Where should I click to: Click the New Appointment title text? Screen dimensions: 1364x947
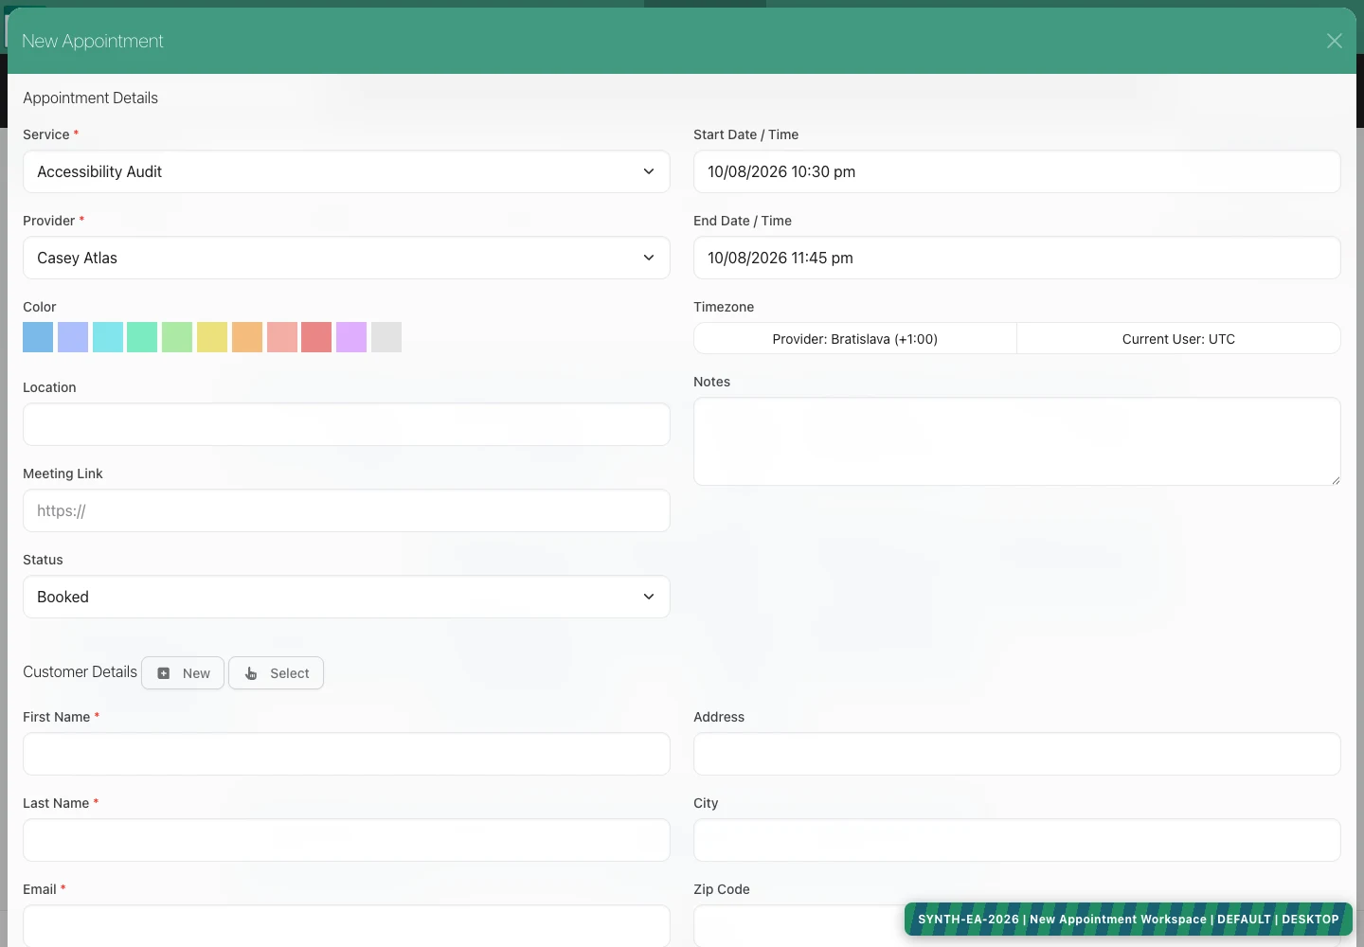click(x=93, y=41)
